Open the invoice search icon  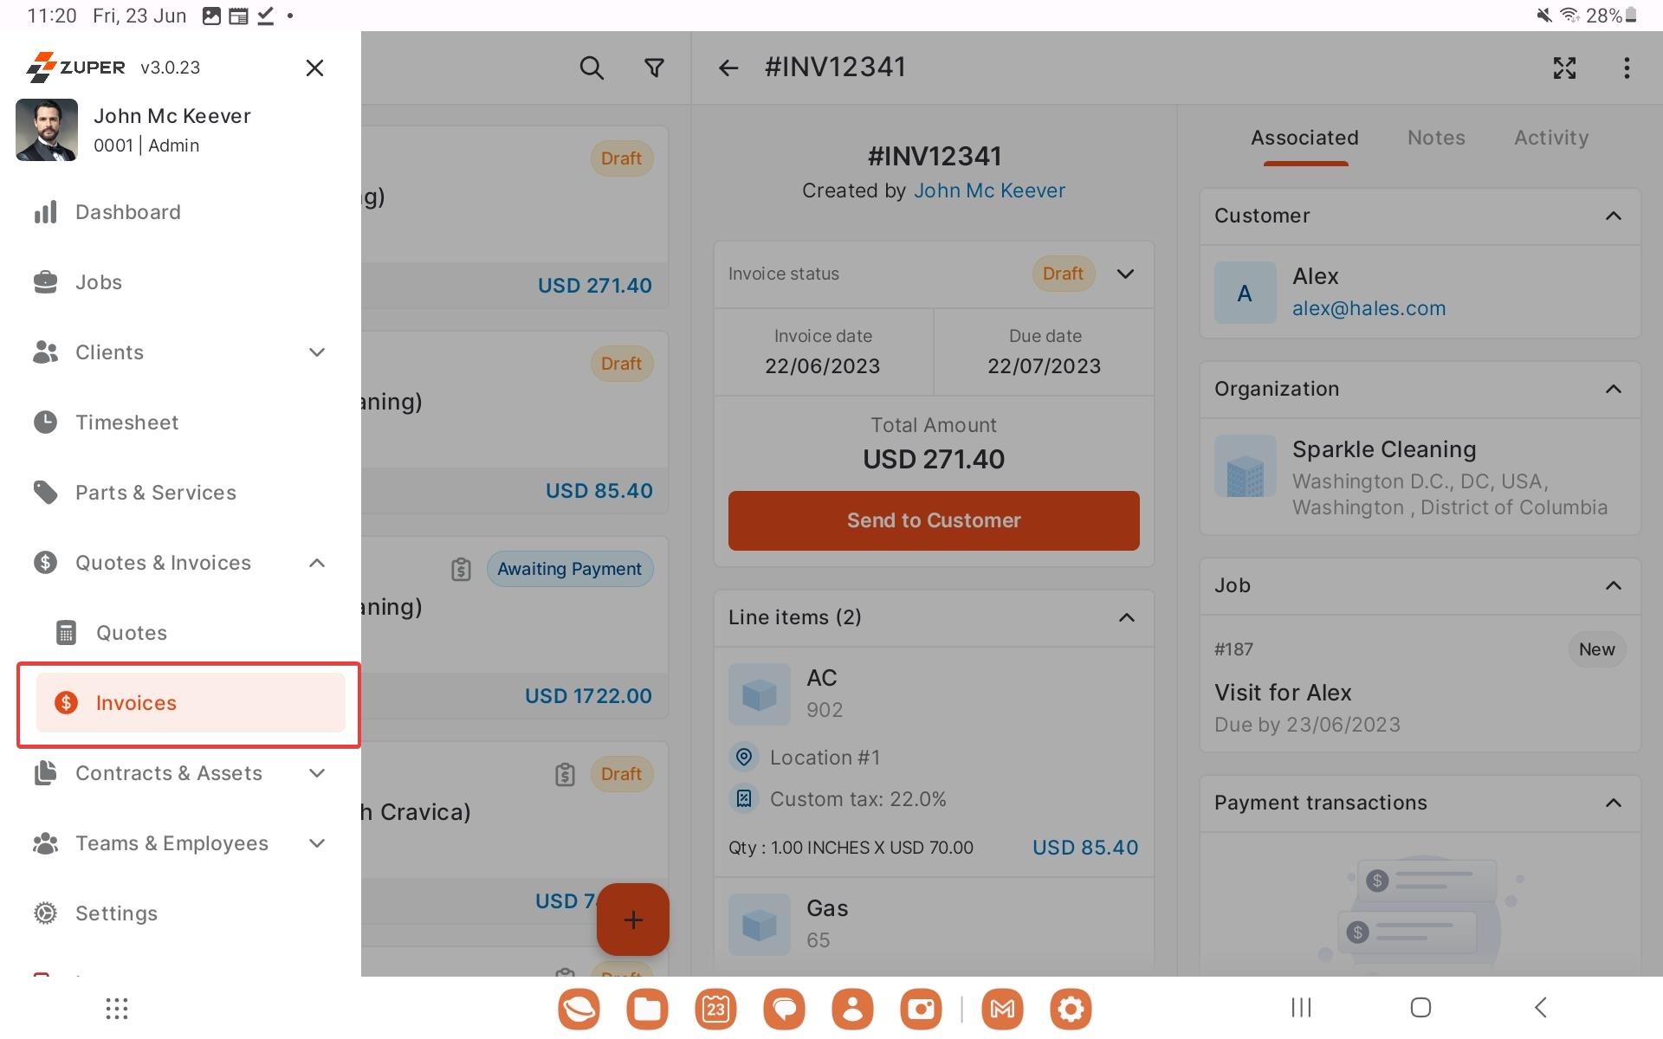(x=592, y=68)
